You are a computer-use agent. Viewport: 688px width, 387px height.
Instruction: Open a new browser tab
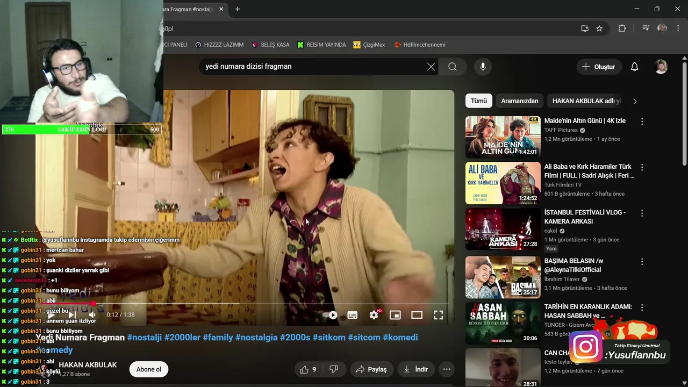click(x=238, y=9)
